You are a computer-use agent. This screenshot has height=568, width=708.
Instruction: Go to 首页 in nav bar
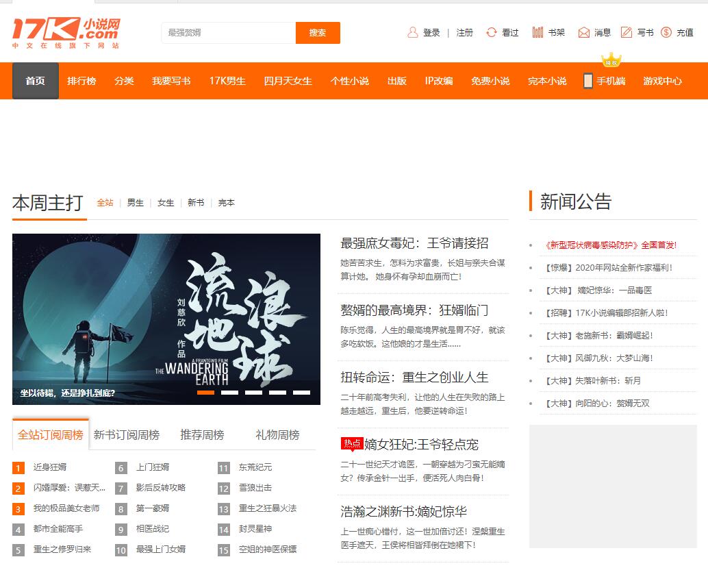click(x=35, y=81)
